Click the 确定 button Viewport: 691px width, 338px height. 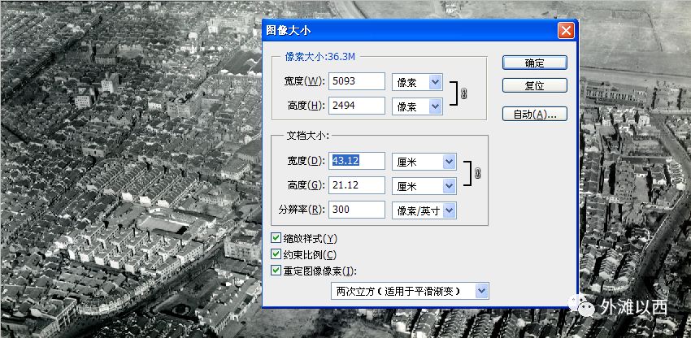pyautogui.click(x=535, y=63)
